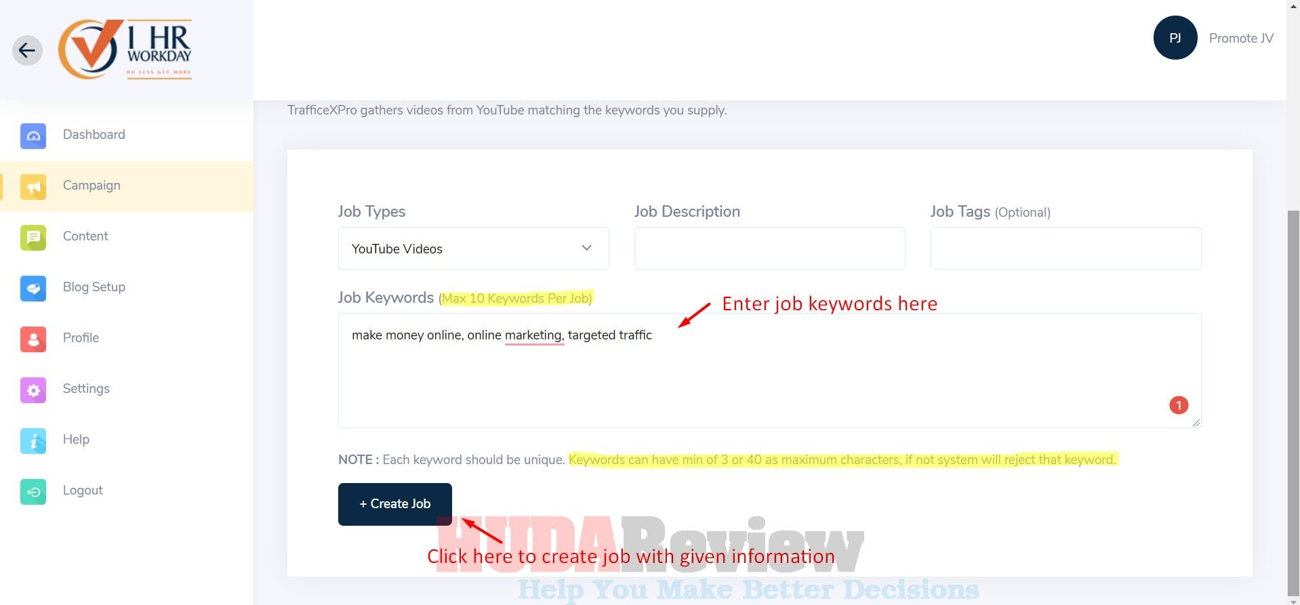This screenshot has width=1300, height=605.
Task: Click the YouTube Videos dropdown chevron
Action: tap(586, 248)
